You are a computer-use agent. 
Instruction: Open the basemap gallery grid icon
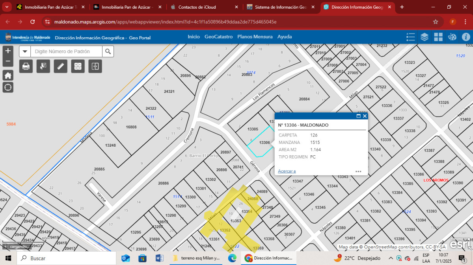pyautogui.click(x=438, y=37)
